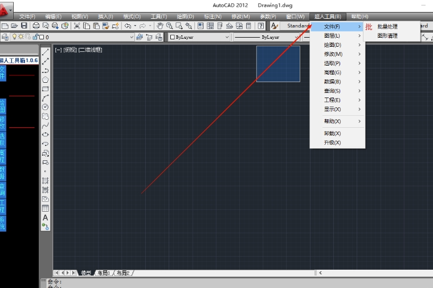The width and height of the screenshot is (433, 288).
Task: Click the Open file folder icon
Action: click(14, 26)
